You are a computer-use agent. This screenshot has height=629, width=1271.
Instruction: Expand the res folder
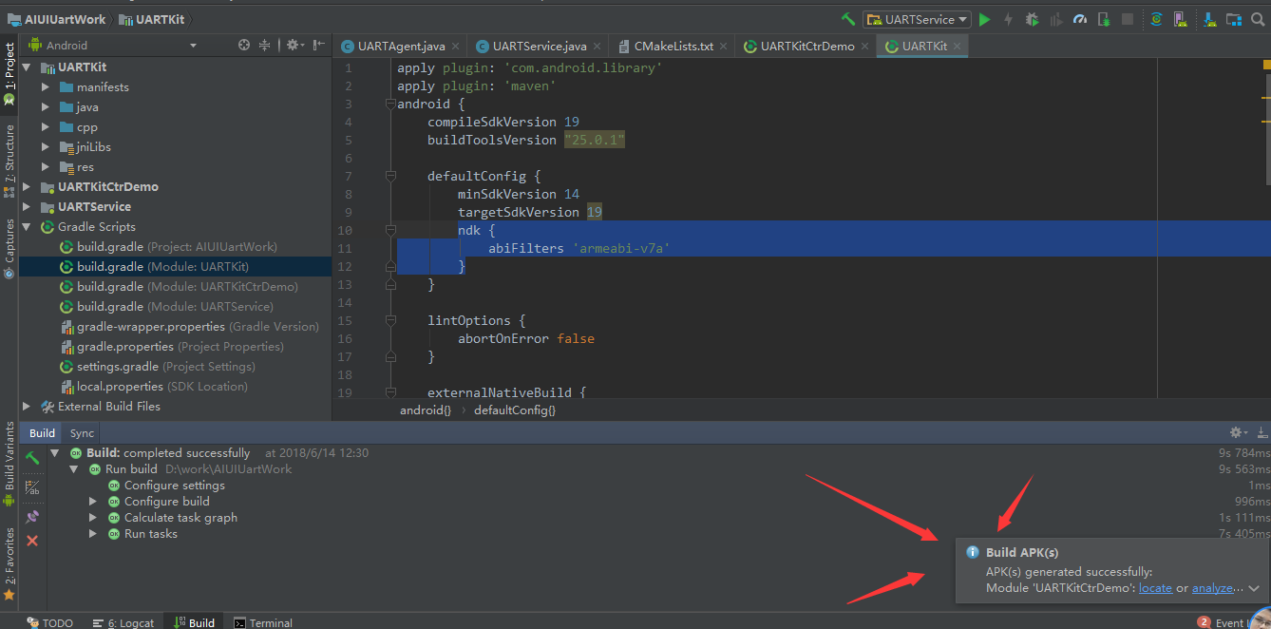(46, 167)
